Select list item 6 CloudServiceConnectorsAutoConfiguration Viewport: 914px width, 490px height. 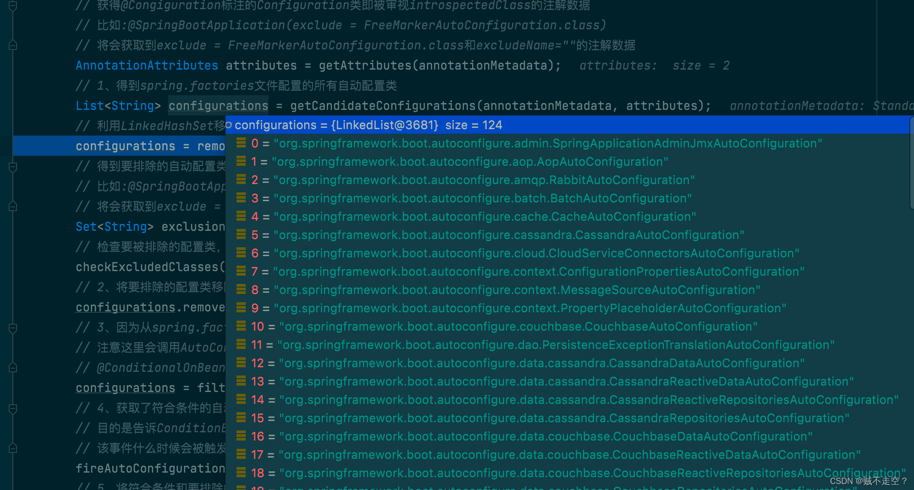(x=567, y=253)
